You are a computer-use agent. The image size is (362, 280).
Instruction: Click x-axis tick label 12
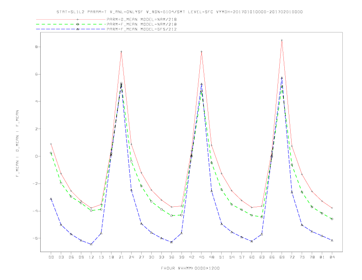(91, 257)
